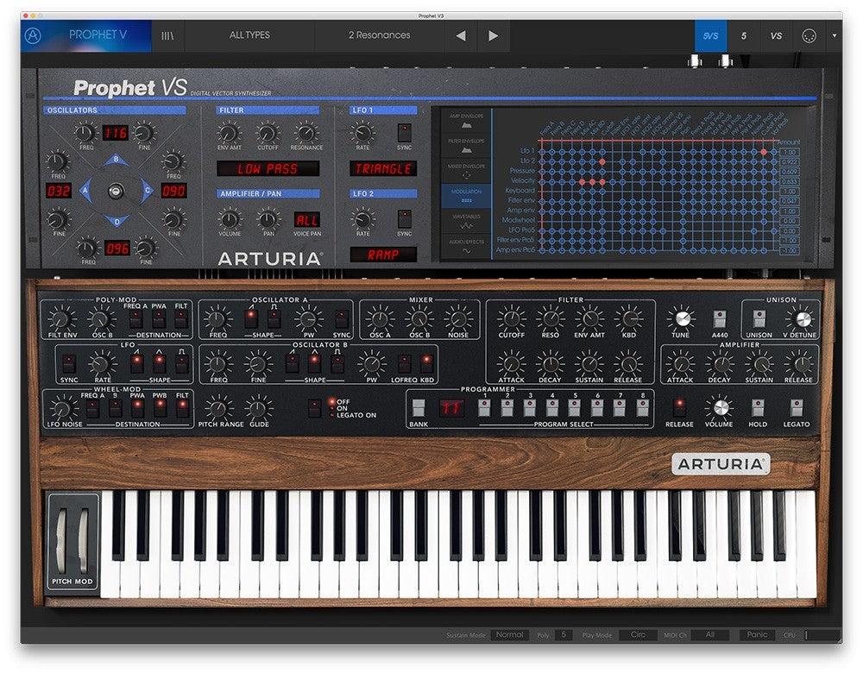This screenshot has height=673, width=863.
Task: Go to the previous preset arrow
Action: (461, 35)
